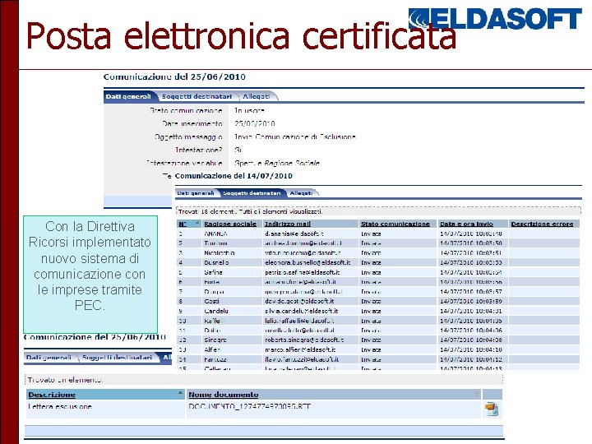The image size is (592, 444).
Task: Click the ANANIA recipient name
Action: [x=215, y=234]
